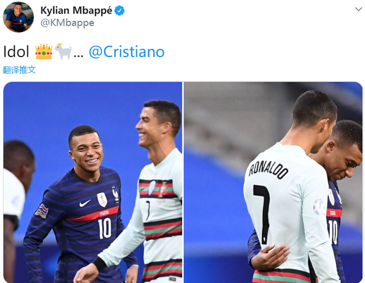
Task: Click RONALDO lettering on the white jersey
Action: point(268,169)
